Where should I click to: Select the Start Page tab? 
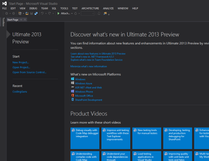(13, 20)
